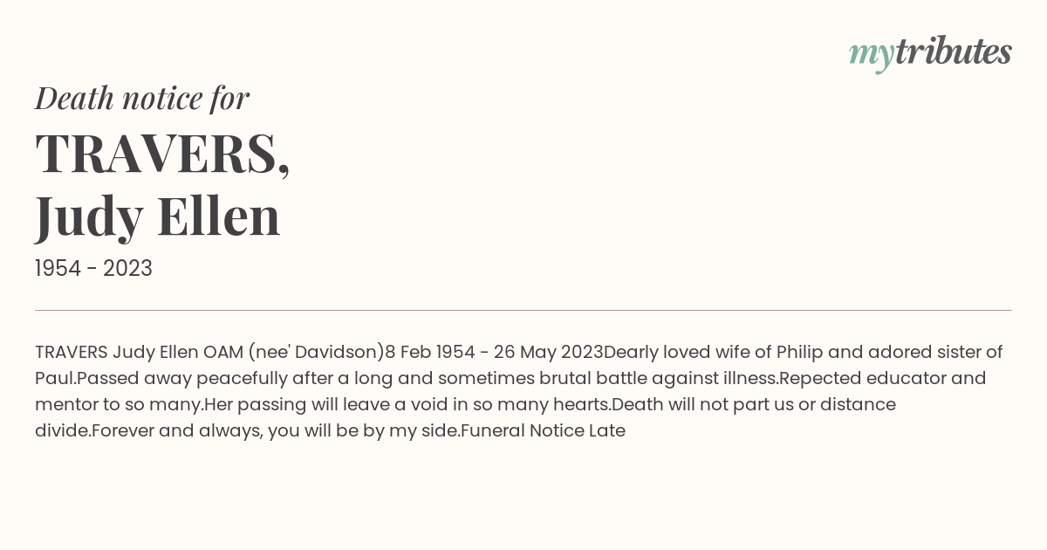The height and width of the screenshot is (550, 1047).
Task: Select the "8 Feb 1954" birth date
Action: coord(430,353)
